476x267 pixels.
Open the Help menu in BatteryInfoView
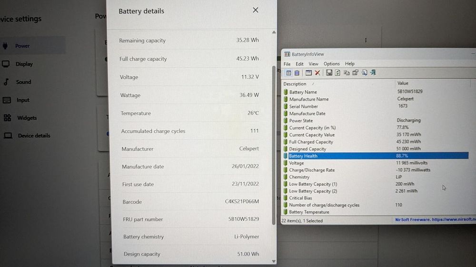349,64
